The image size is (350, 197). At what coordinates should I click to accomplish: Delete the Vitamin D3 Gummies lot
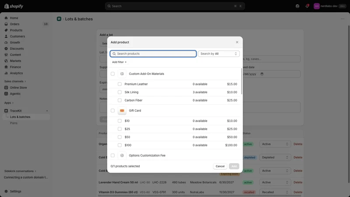[x=298, y=192]
